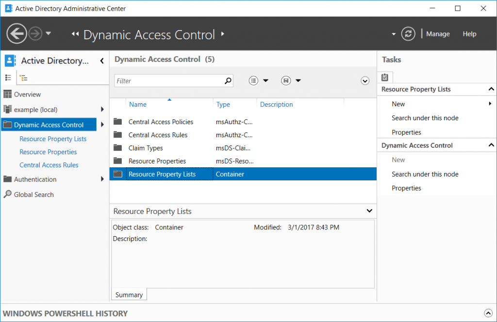The image size is (497, 322).
Task: Click Search under this node in Tasks pane
Action: [x=425, y=118]
